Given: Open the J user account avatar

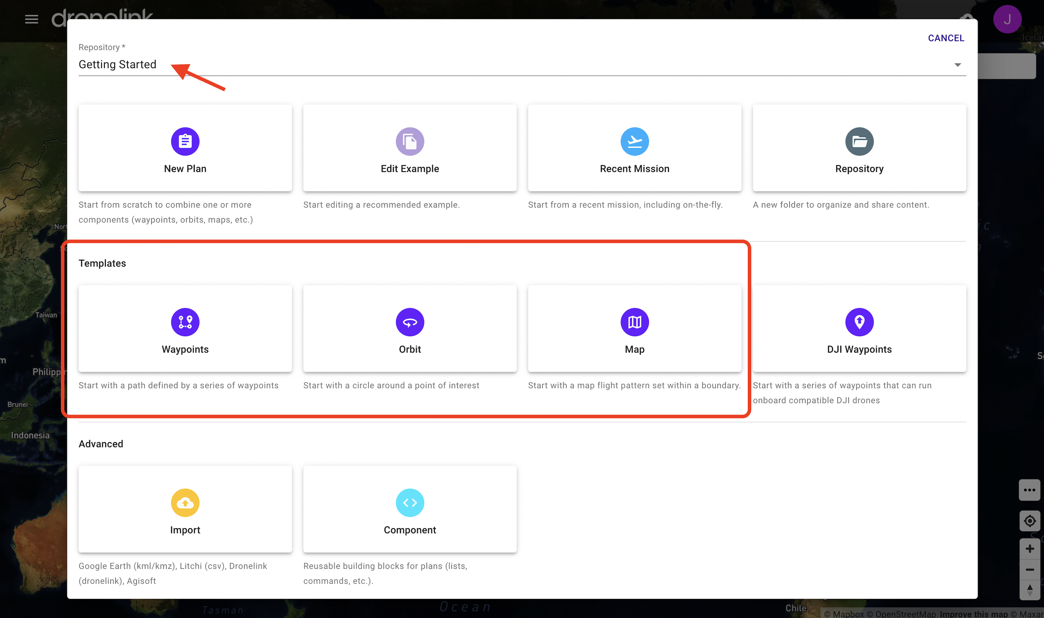Looking at the screenshot, I should [x=1007, y=19].
